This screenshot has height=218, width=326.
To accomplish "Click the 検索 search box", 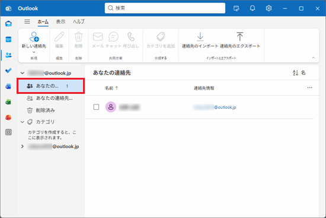I will coord(165,8).
